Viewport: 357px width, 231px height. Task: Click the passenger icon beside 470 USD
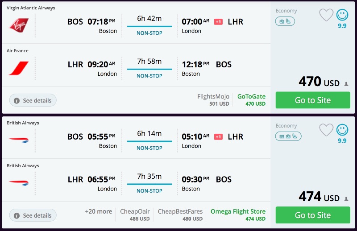tap(346, 84)
